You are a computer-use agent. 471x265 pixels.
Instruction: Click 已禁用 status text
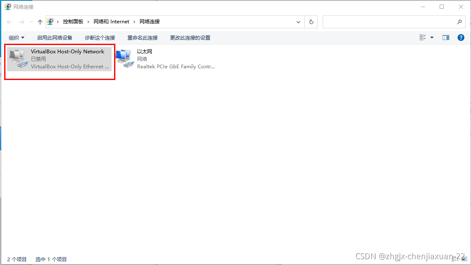(38, 59)
